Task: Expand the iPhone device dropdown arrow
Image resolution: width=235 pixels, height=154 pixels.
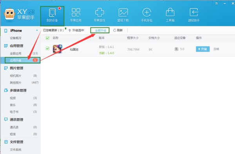Action: coord(37,30)
